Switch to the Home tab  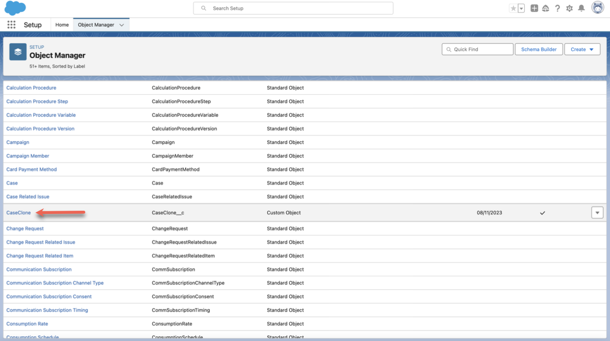coord(62,25)
